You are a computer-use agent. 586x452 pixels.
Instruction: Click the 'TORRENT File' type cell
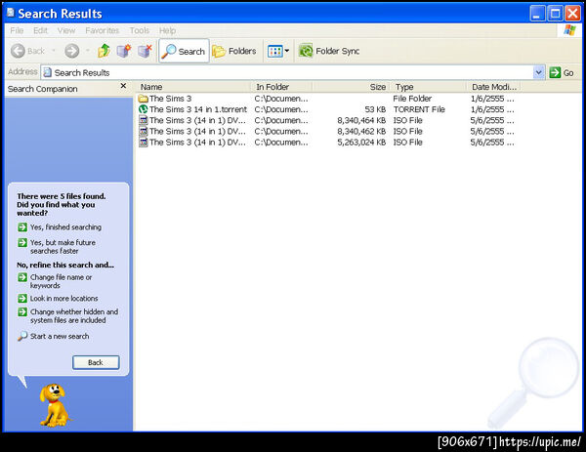pos(419,109)
